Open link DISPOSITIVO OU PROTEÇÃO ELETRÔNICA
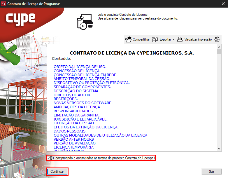Screen dimensions: 228x178 pyautogui.click(x=92, y=83)
